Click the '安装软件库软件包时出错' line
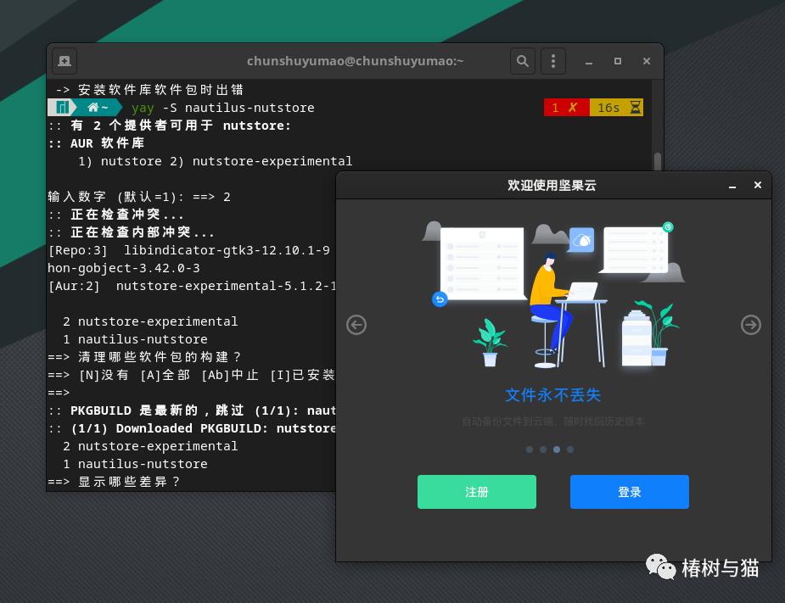The image size is (785, 603). click(149, 90)
